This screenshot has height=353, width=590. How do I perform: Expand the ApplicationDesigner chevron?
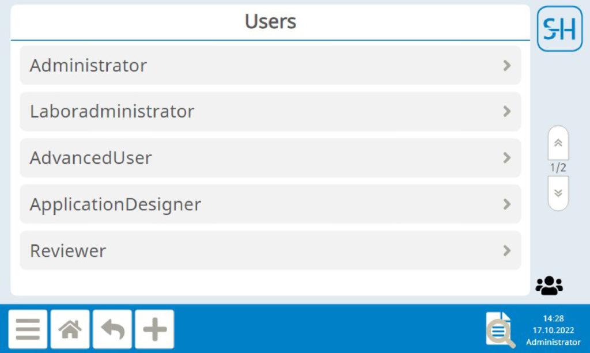pos(507,204)
